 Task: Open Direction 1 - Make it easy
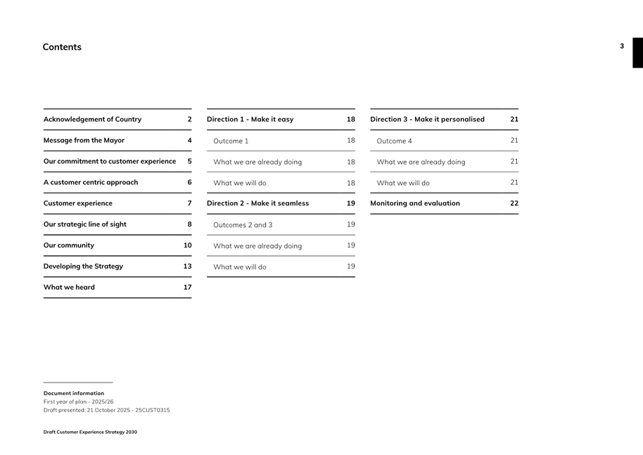click(x=250, y=120)
